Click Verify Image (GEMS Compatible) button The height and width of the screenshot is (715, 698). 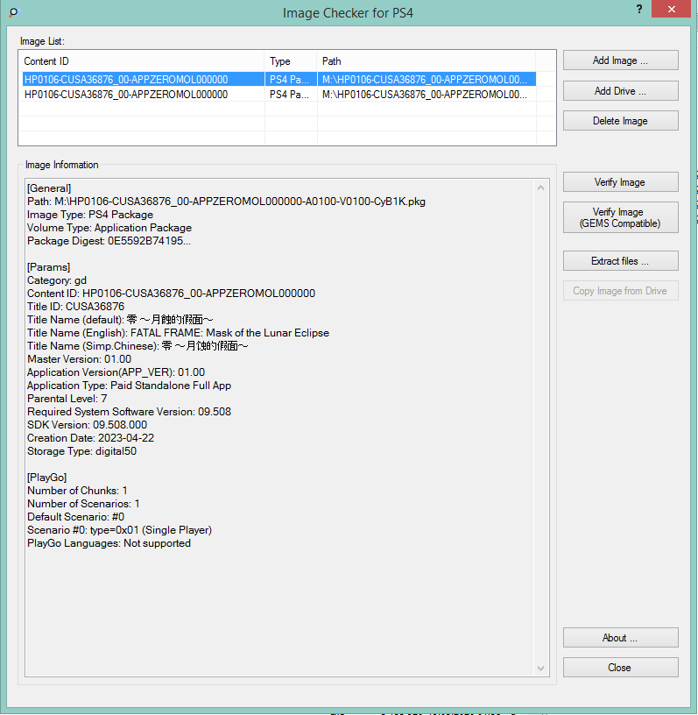tap(621, 217)
